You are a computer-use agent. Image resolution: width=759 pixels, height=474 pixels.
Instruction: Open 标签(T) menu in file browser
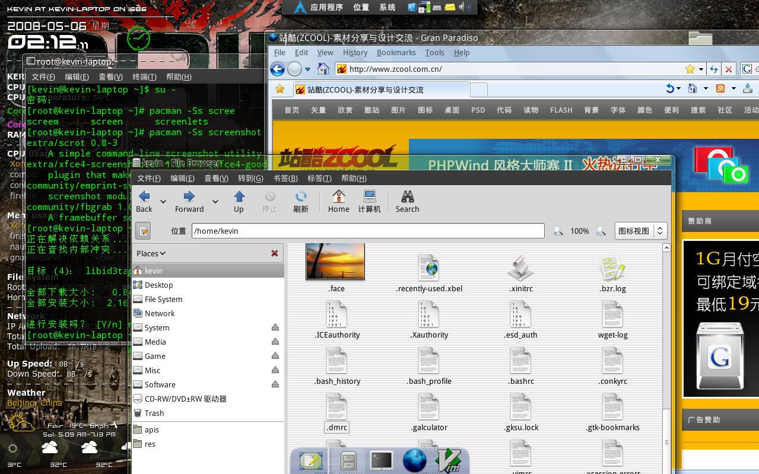coord(320,178)
